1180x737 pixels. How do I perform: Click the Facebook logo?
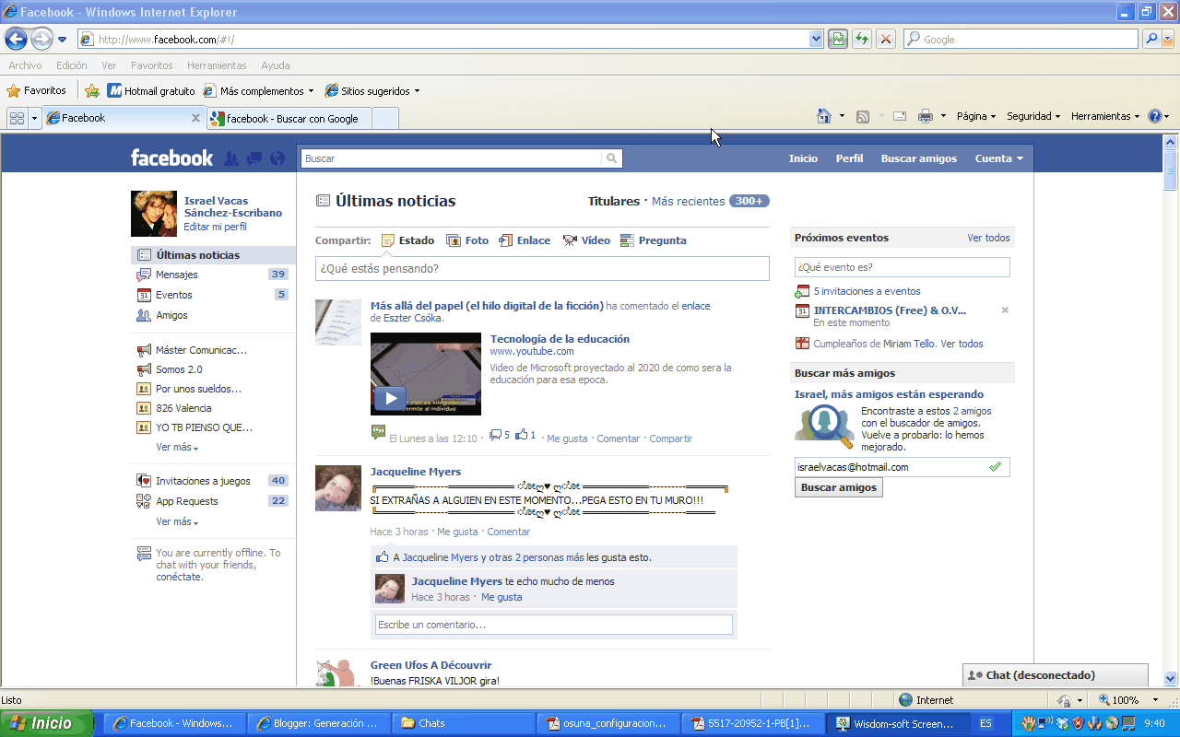coord(171,158)
